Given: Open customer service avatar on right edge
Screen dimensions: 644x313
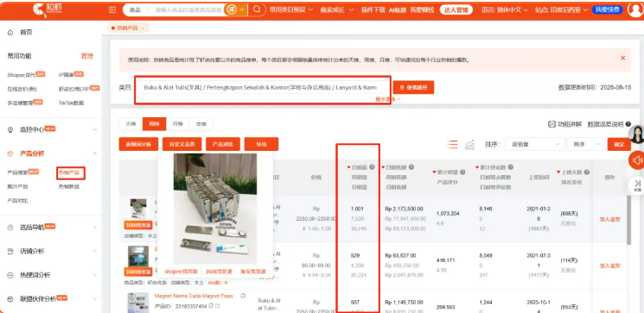Looking at the screenshot, I should pos(637,135).
